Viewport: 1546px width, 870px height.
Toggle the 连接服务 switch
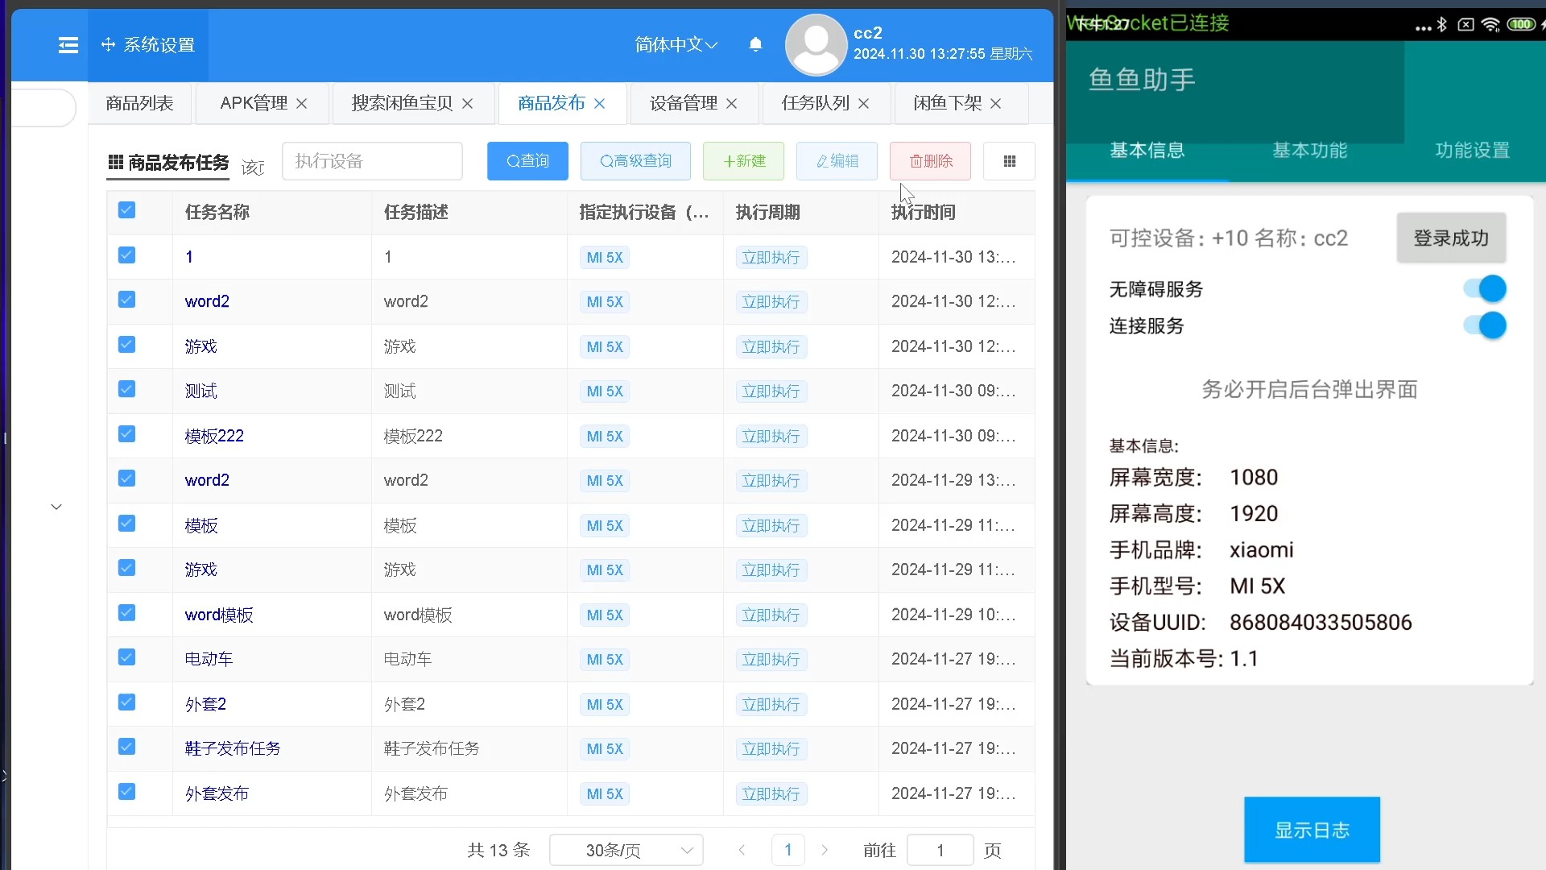pos(1485,325)
